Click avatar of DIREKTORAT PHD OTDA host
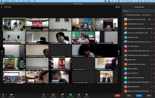Image resolution: width=155 pixels, height=98 pixels. coord(125,19)
